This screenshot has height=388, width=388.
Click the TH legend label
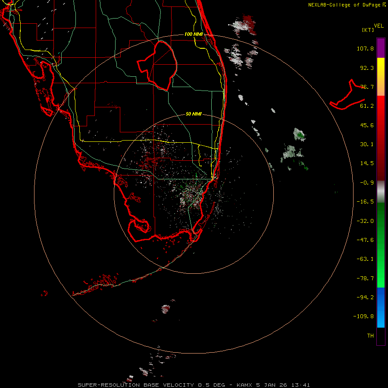tap(370, 336)
